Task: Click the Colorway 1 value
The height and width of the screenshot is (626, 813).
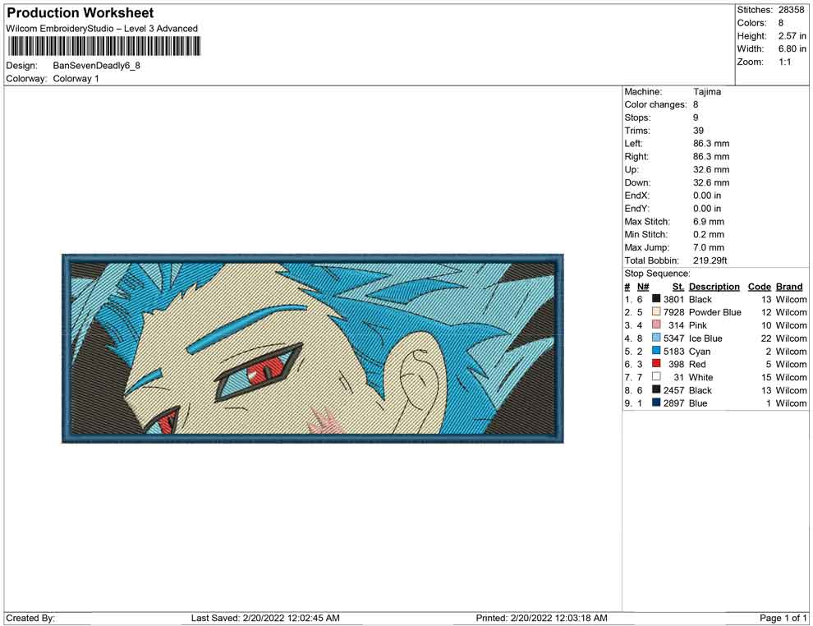Action: (x=76, y=79)
